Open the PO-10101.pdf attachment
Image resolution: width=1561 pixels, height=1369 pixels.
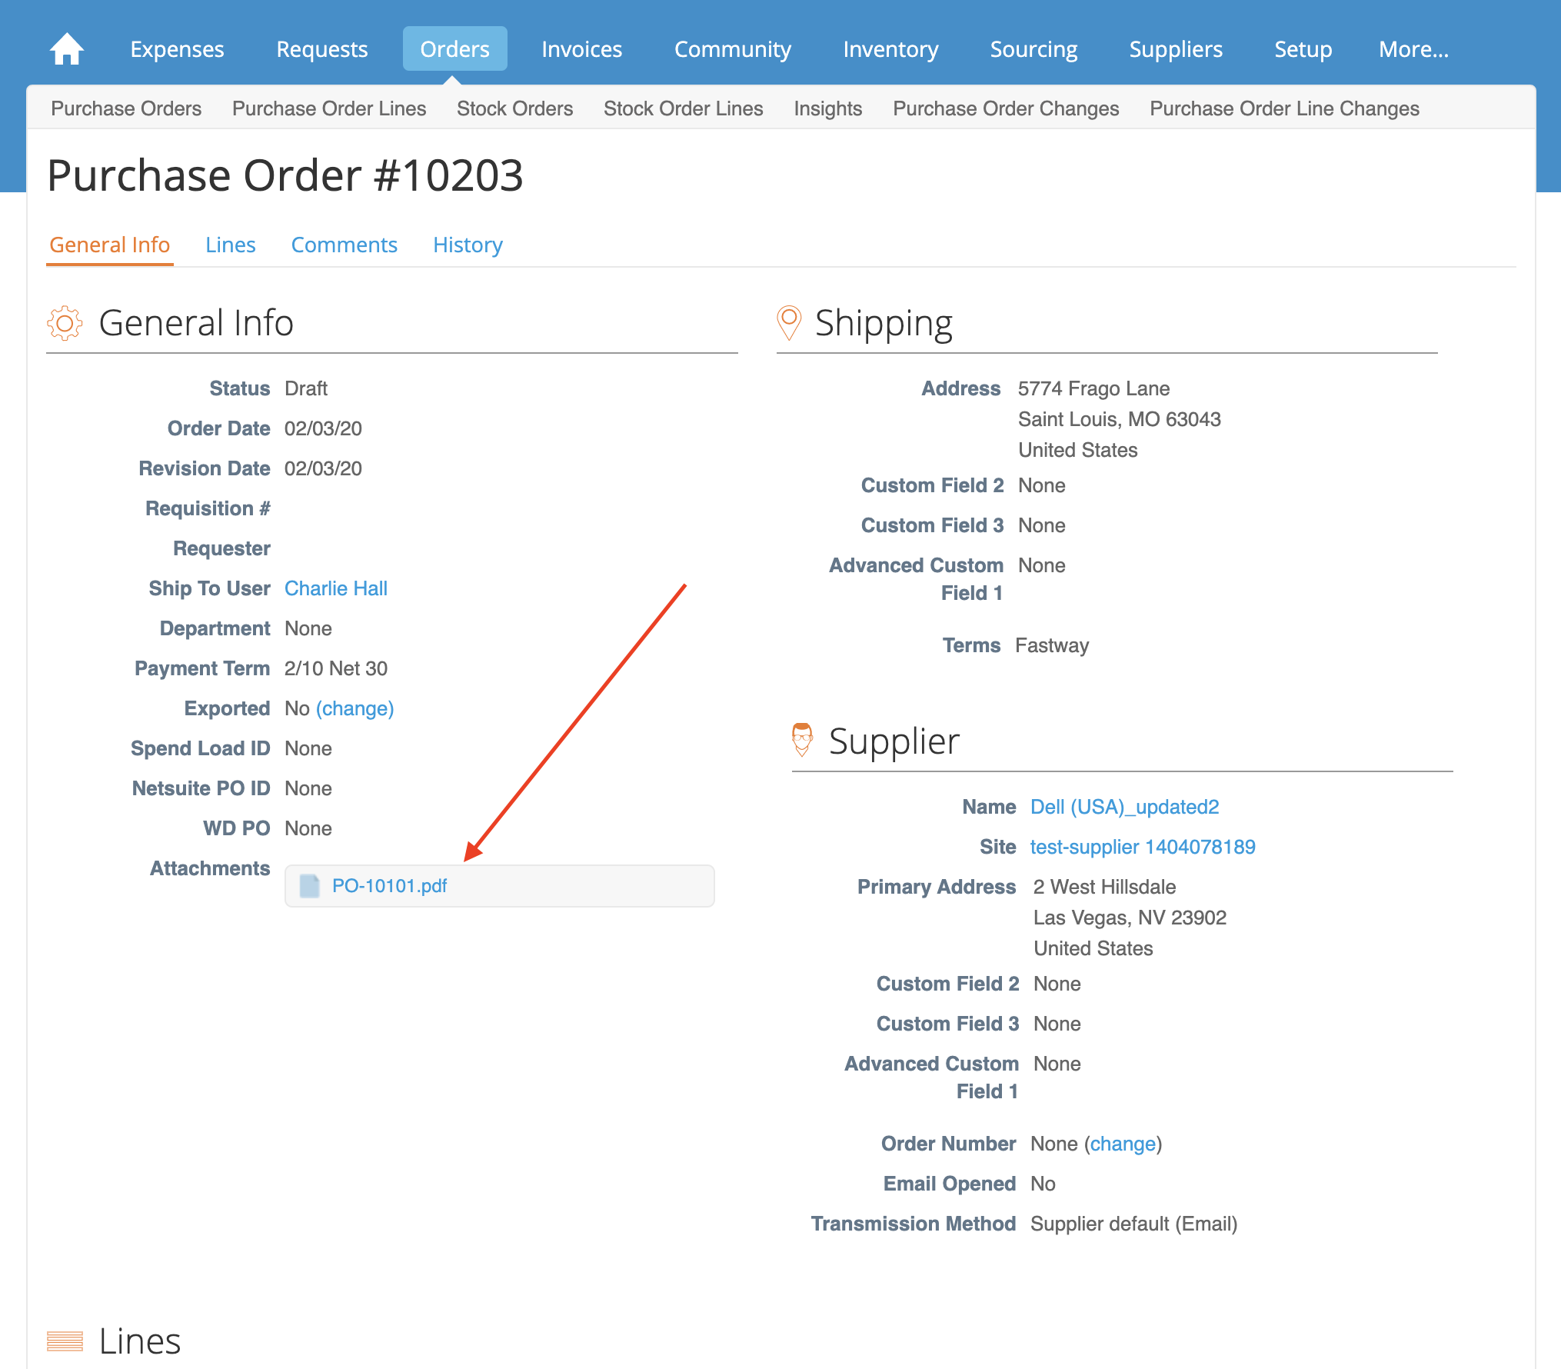[x=389, y=886]
